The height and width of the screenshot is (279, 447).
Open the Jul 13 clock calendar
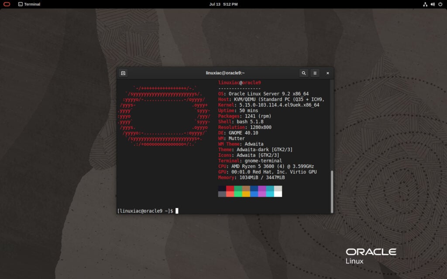[223, 4]
